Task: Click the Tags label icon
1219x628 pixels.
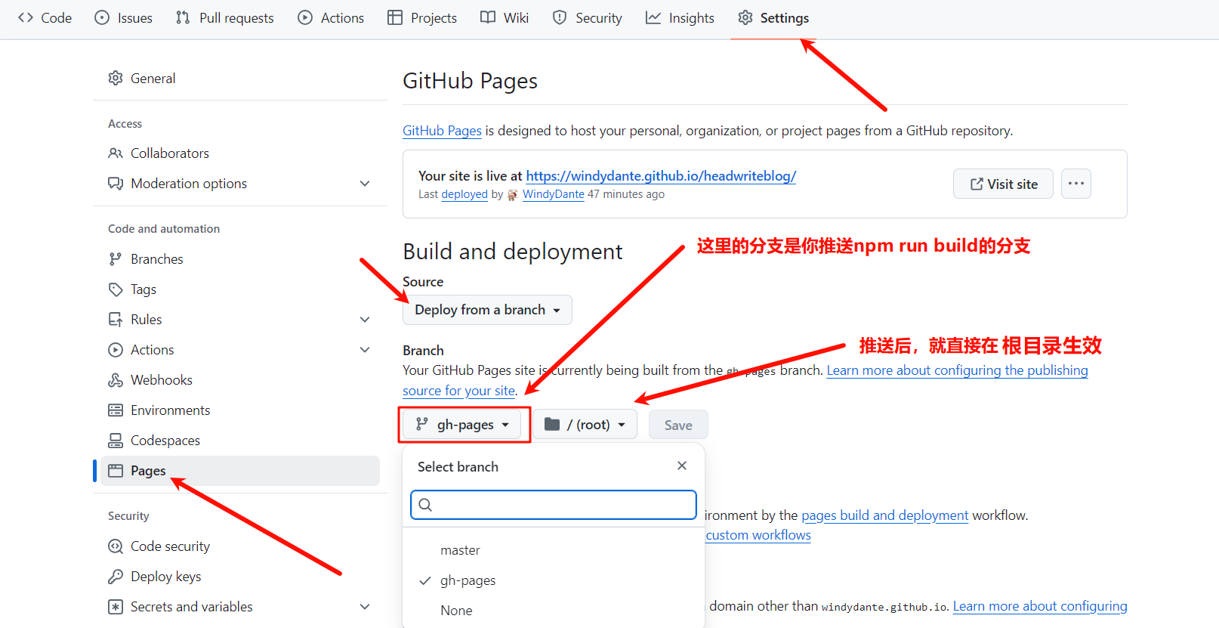Action: pyautogui.click(x=116, y=289)
